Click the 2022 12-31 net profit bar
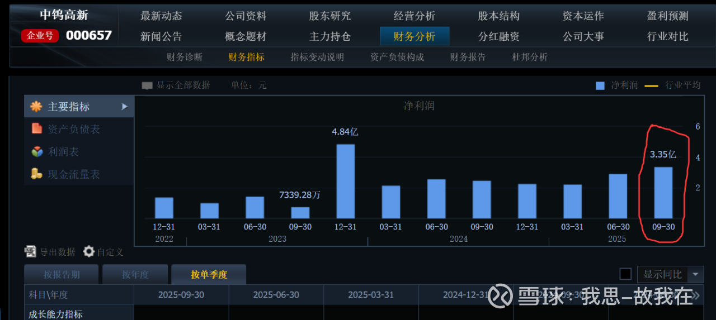Viewport: 716px width, 320px height. coord(164,208)
